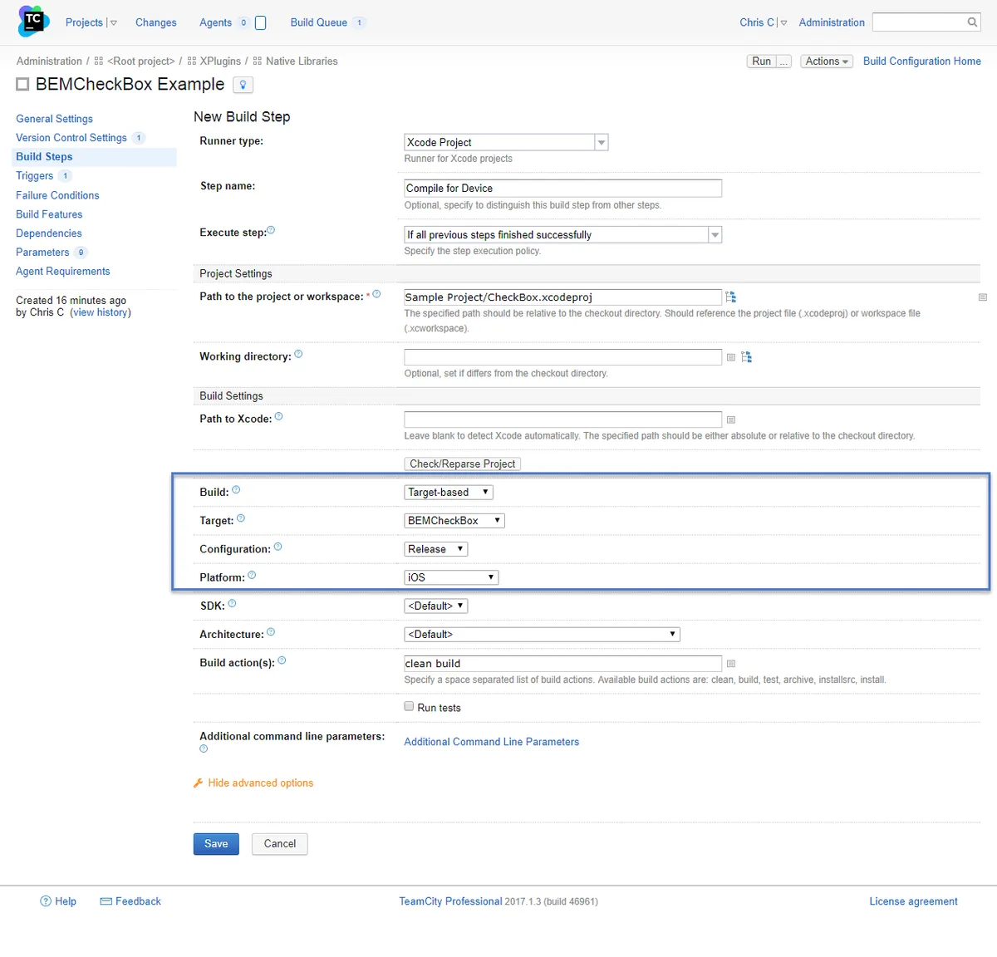Go to Administration in the top bar
997x957 pixels.
click(x=832, y=22)
